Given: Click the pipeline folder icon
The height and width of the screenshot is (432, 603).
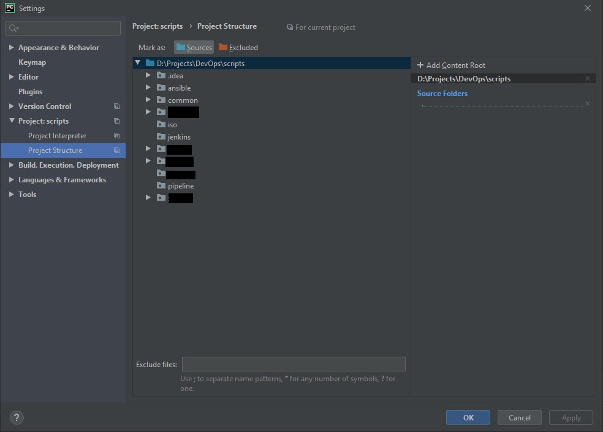Looking at the screenshot, I should pos(161,185).
